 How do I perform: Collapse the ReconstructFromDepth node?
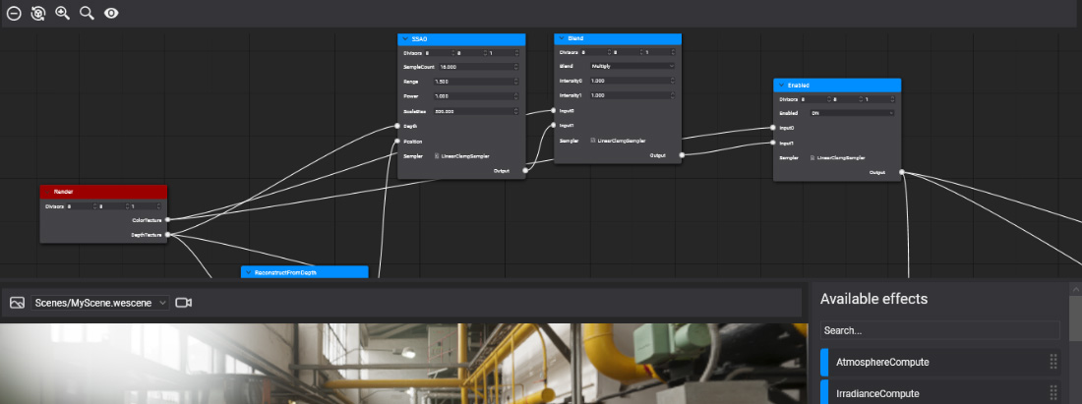248,272
